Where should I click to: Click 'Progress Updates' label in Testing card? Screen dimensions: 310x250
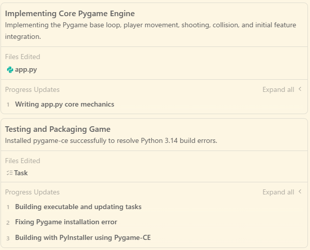(32, 192)
